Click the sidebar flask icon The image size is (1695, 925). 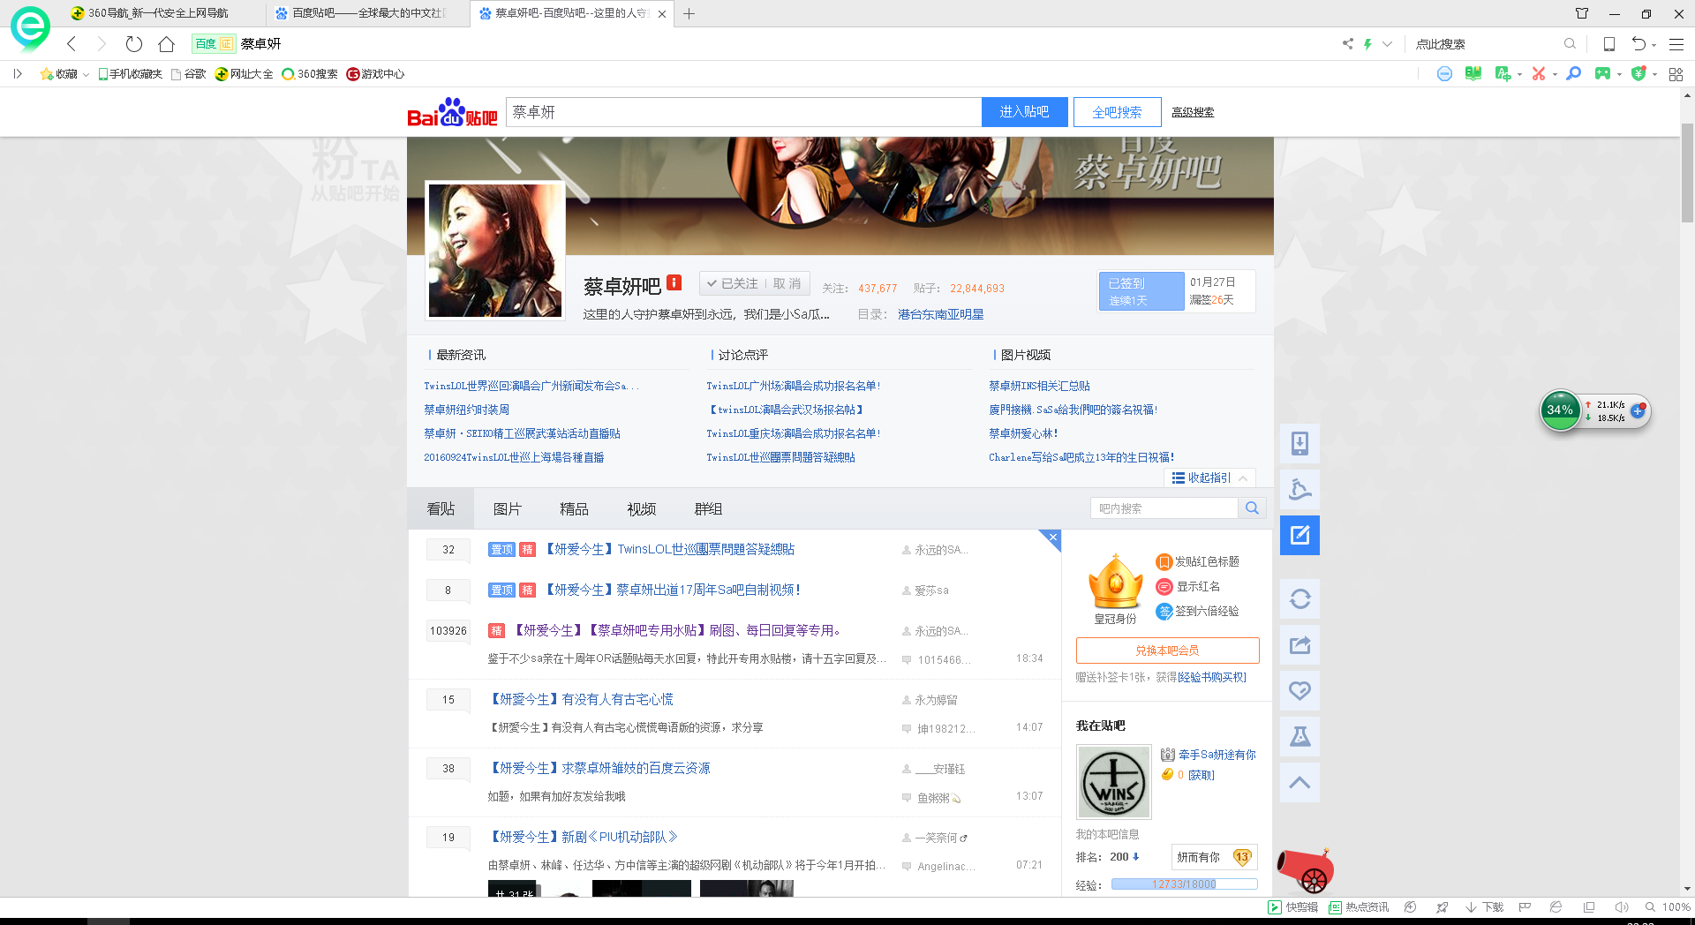(x=1299, y=737)
